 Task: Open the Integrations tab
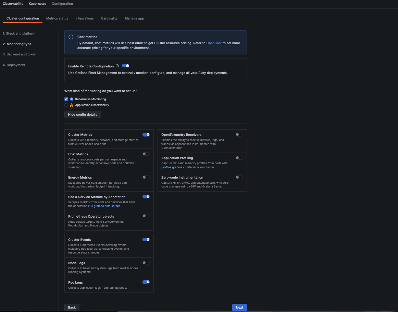(x=85, y=18)
